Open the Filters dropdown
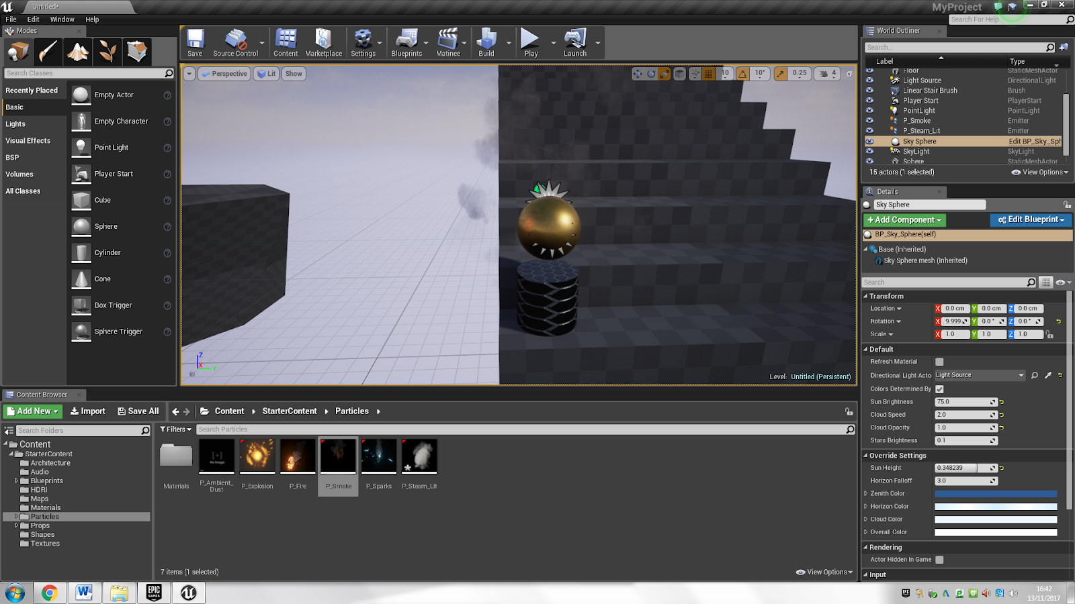This screenshot has height=604, width=1075. click(175, 430)
